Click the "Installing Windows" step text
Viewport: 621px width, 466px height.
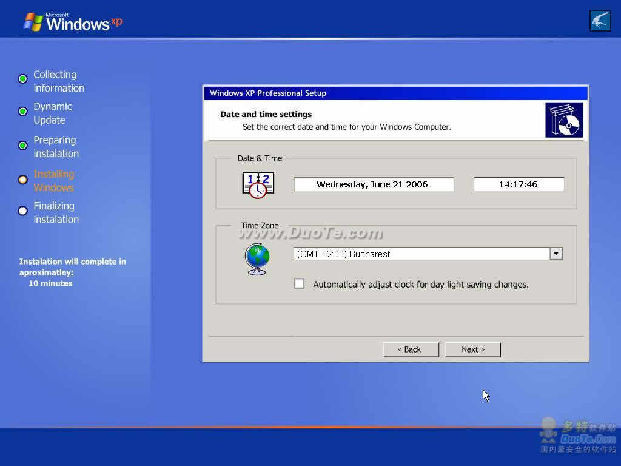click(54, 181)
